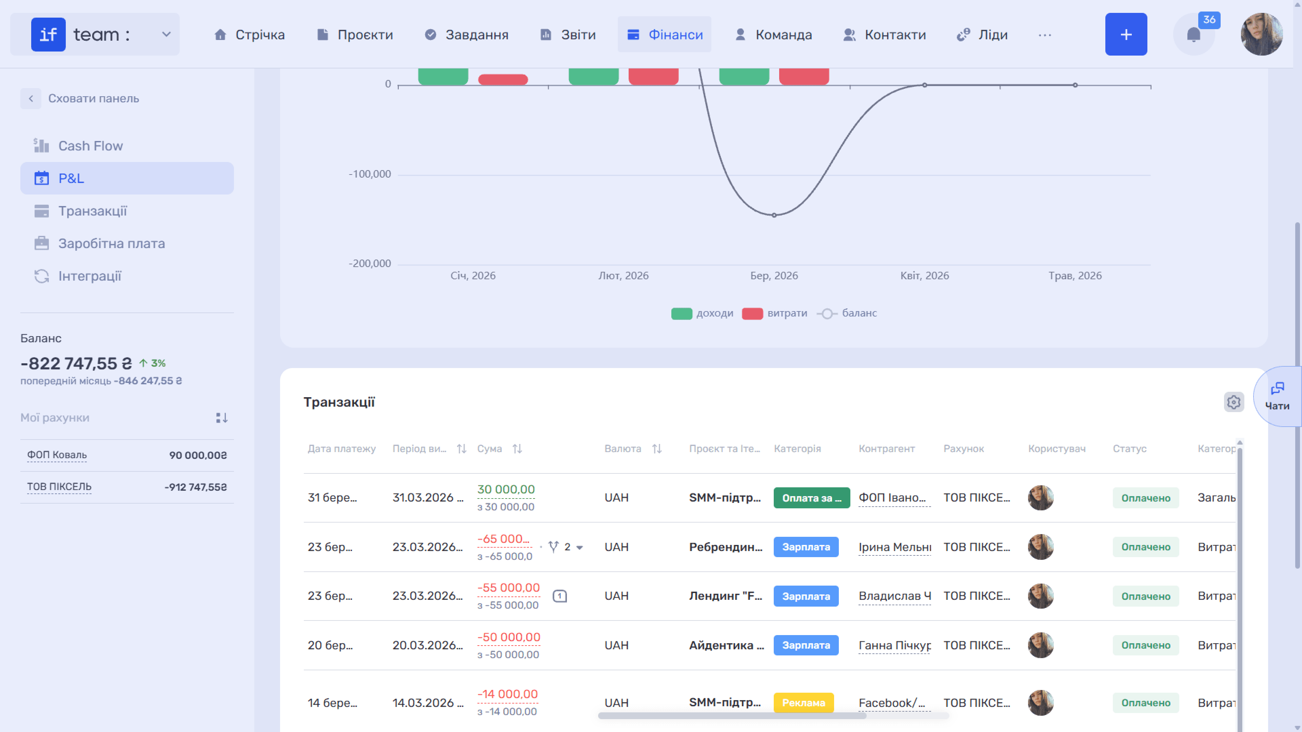Screen dimensions: 1302x732
Task: Toggle доходи series in chart legend
Action: (702, 313)
